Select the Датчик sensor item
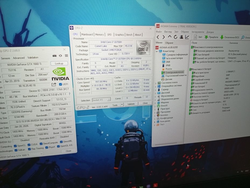 coord(168,79)
